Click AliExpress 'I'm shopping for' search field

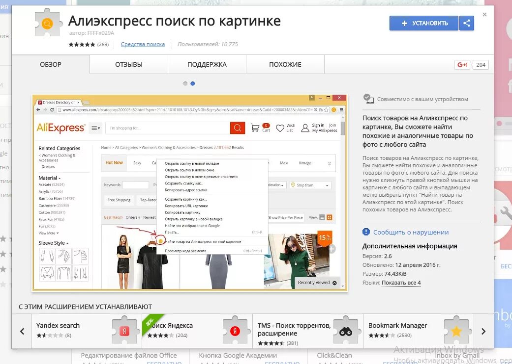(168, 128)
